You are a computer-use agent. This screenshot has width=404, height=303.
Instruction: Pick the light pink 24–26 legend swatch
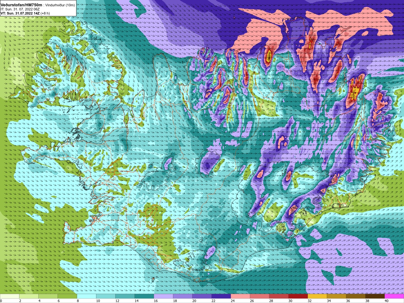point(241,296)
